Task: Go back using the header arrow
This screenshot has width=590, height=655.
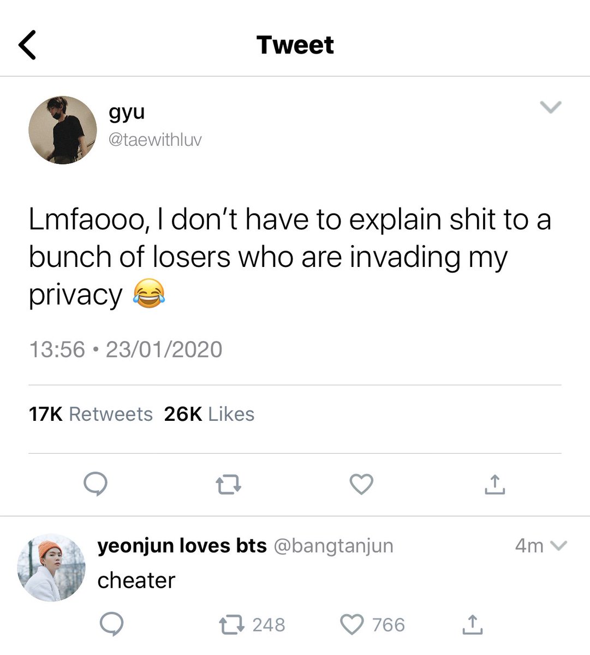Action: click(x=27, y=45)
